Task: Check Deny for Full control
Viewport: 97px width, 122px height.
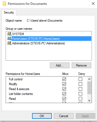Action: click(x=80, y=79)
